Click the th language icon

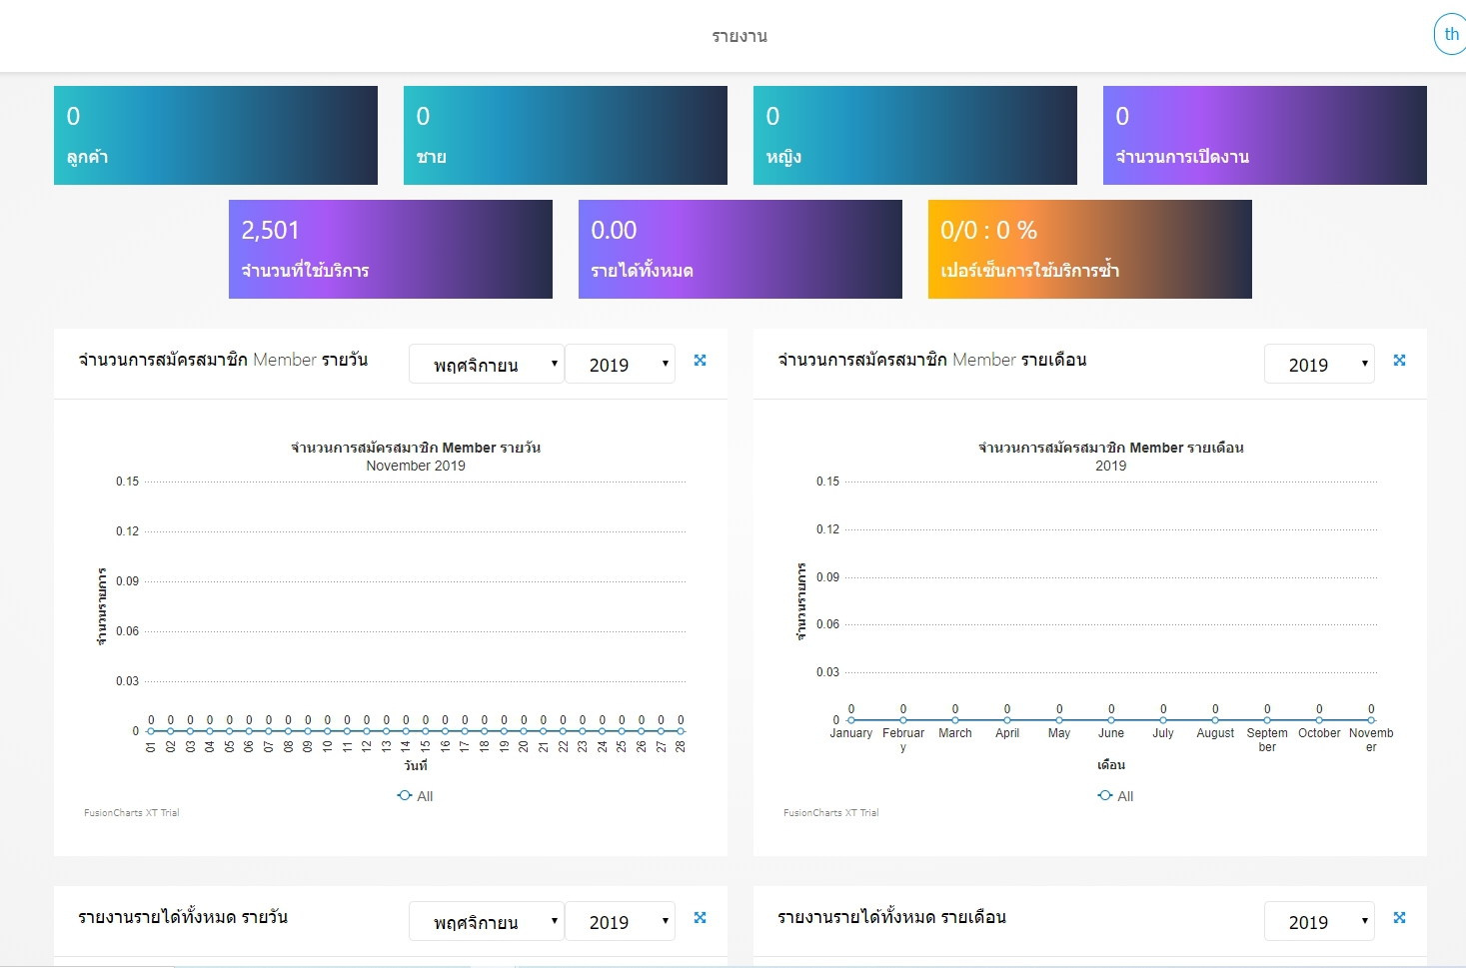point(1451,34)
